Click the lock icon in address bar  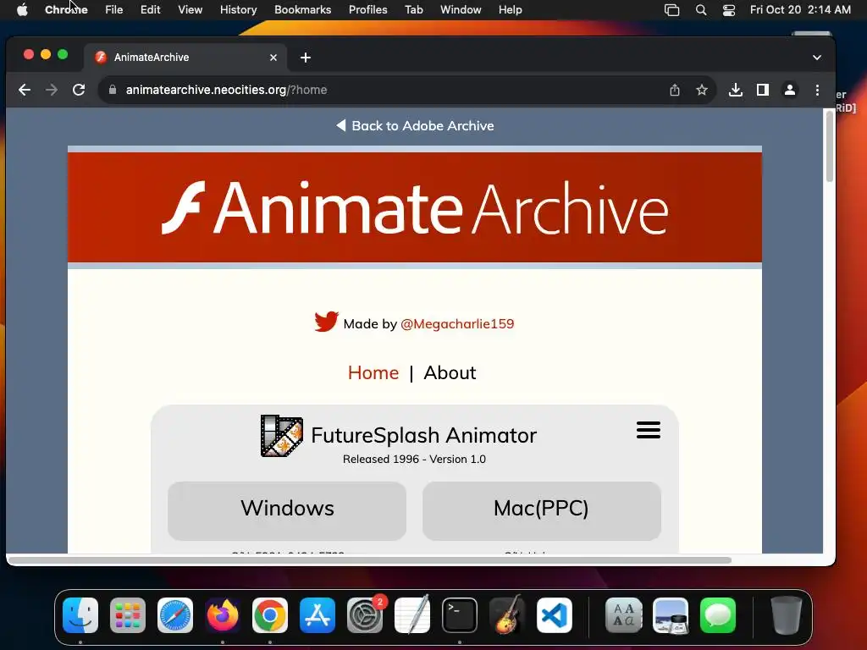[113, 90]
